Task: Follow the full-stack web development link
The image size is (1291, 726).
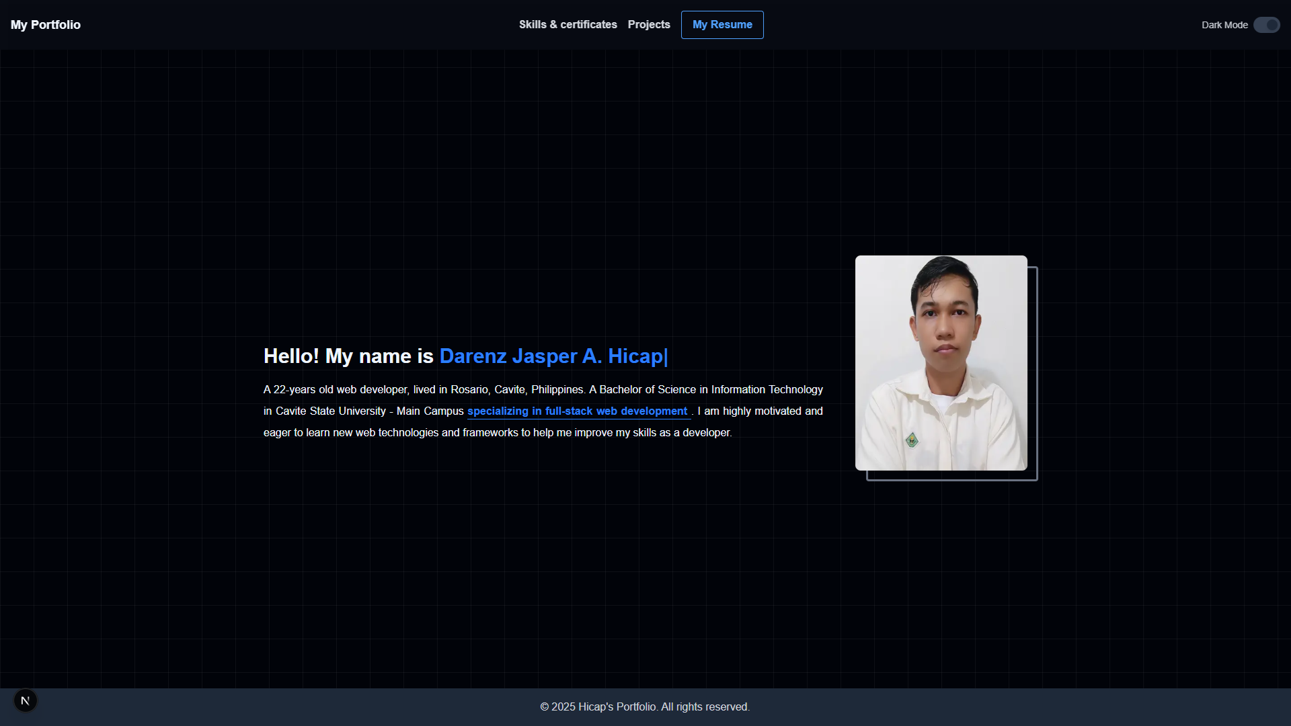Action: coord(578,411)
